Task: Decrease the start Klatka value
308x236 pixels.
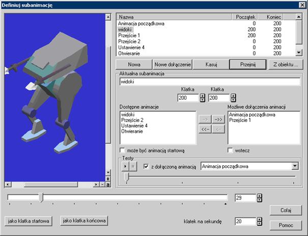Action: 202,100
